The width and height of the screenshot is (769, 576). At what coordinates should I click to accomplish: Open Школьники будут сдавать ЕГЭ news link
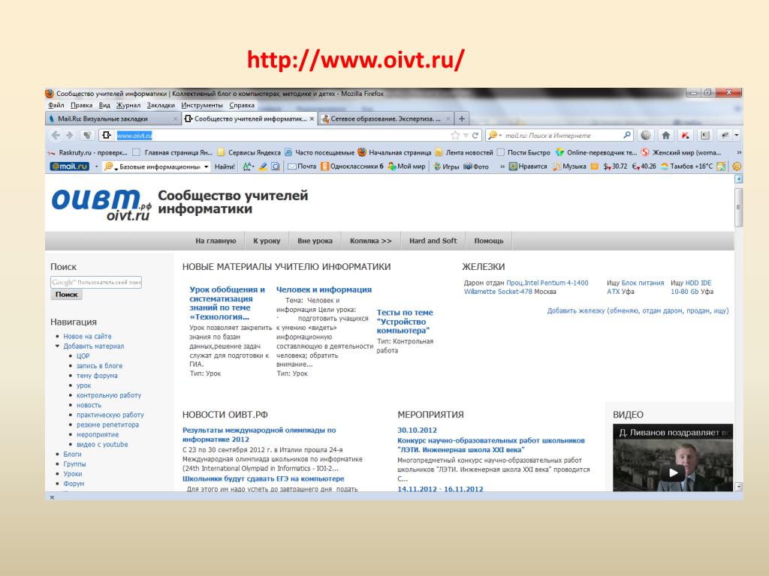pyautogui.click(x=264, y=478)
